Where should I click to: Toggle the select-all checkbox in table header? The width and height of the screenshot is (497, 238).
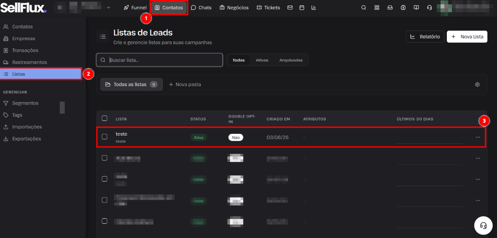click(104, 118)
